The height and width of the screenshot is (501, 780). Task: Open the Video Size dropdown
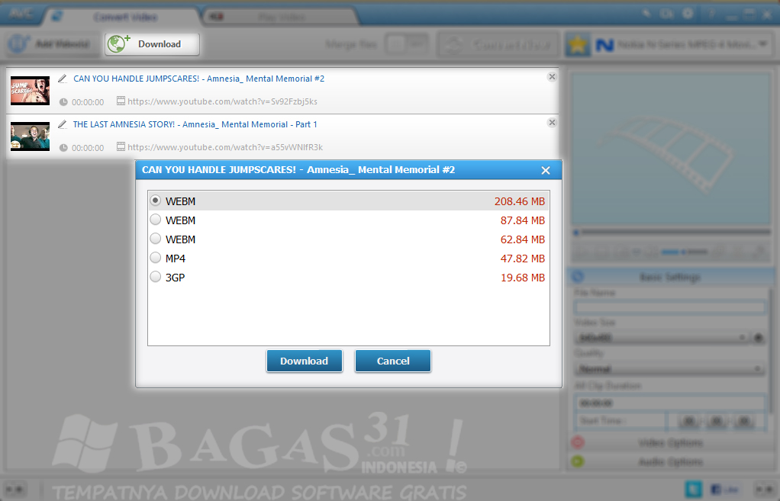(662, 338)
